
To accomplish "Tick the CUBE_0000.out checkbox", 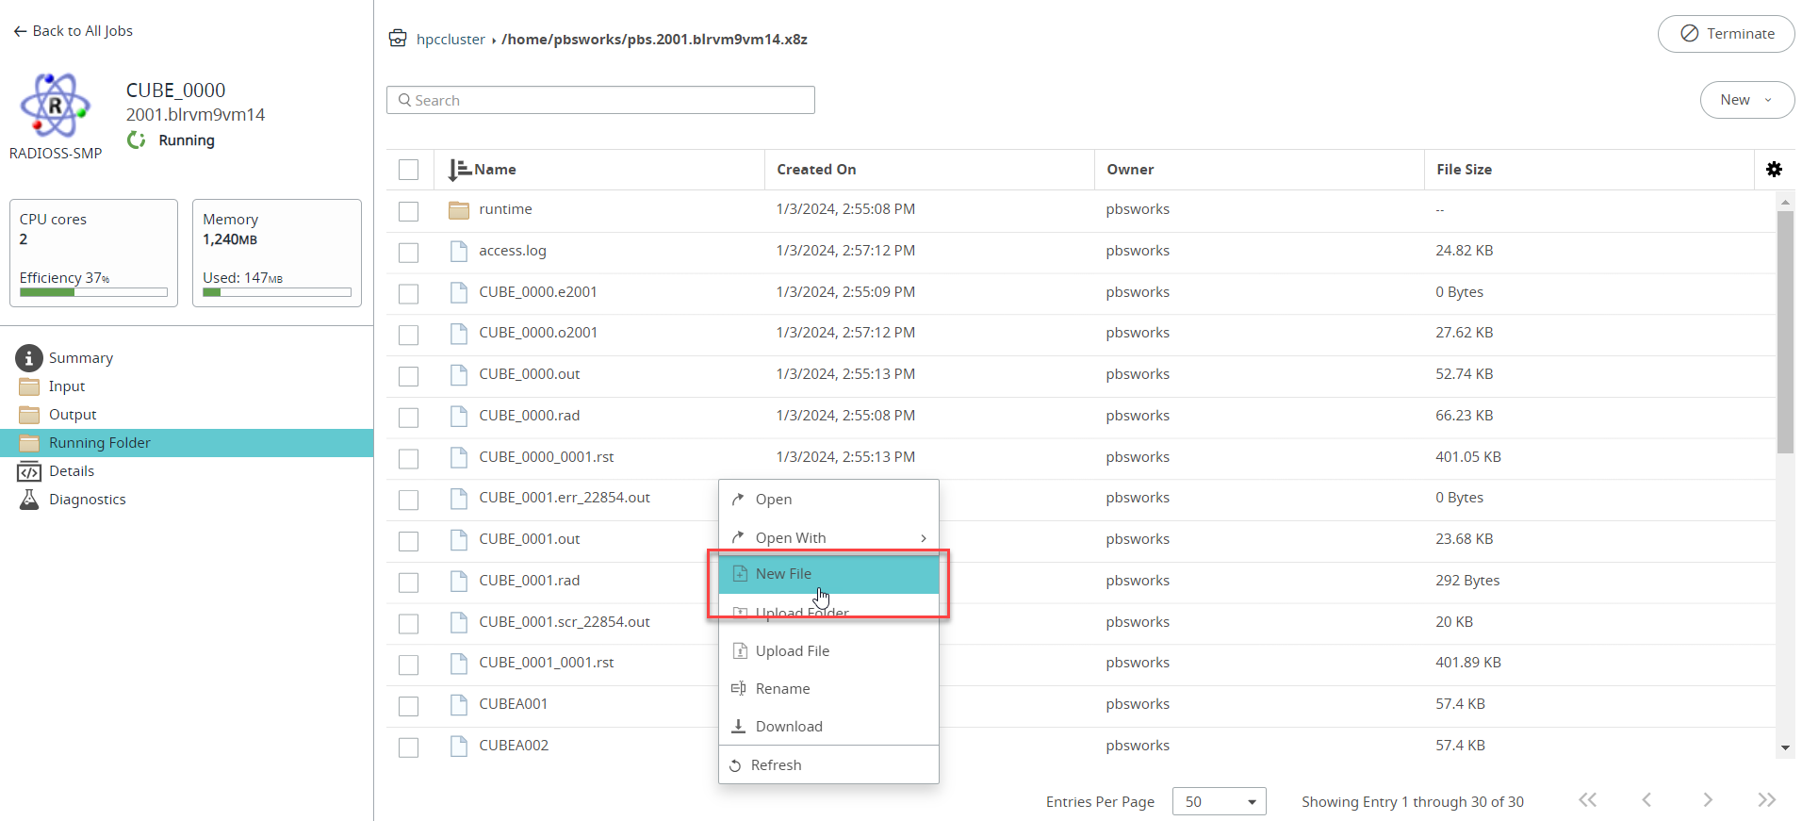I will click(408, 376).
